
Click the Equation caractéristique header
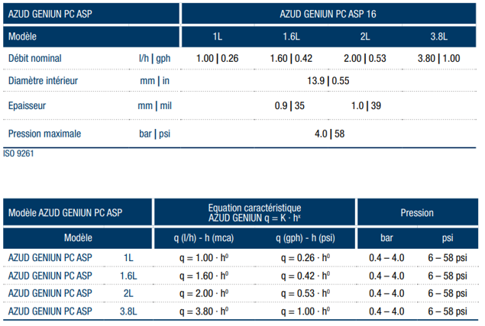(254, 213)
